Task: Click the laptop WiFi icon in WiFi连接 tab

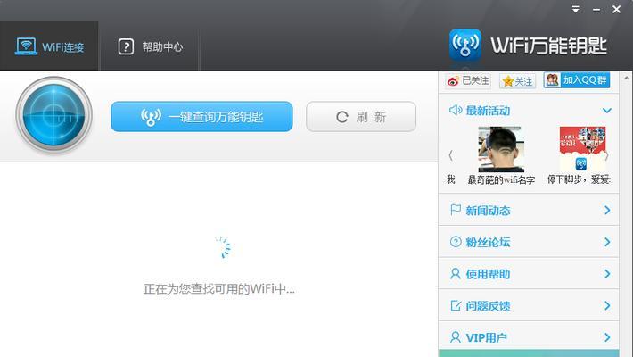Action: tap(26, 46)
